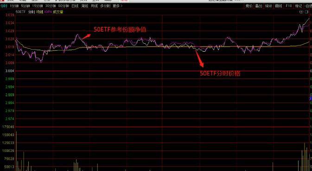
Task: Click the green 2.979 axis label
Action: [10, 111]
